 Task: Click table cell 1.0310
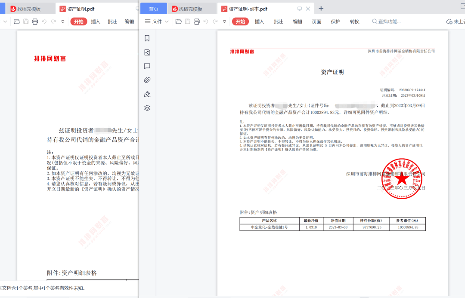(311, 227)
